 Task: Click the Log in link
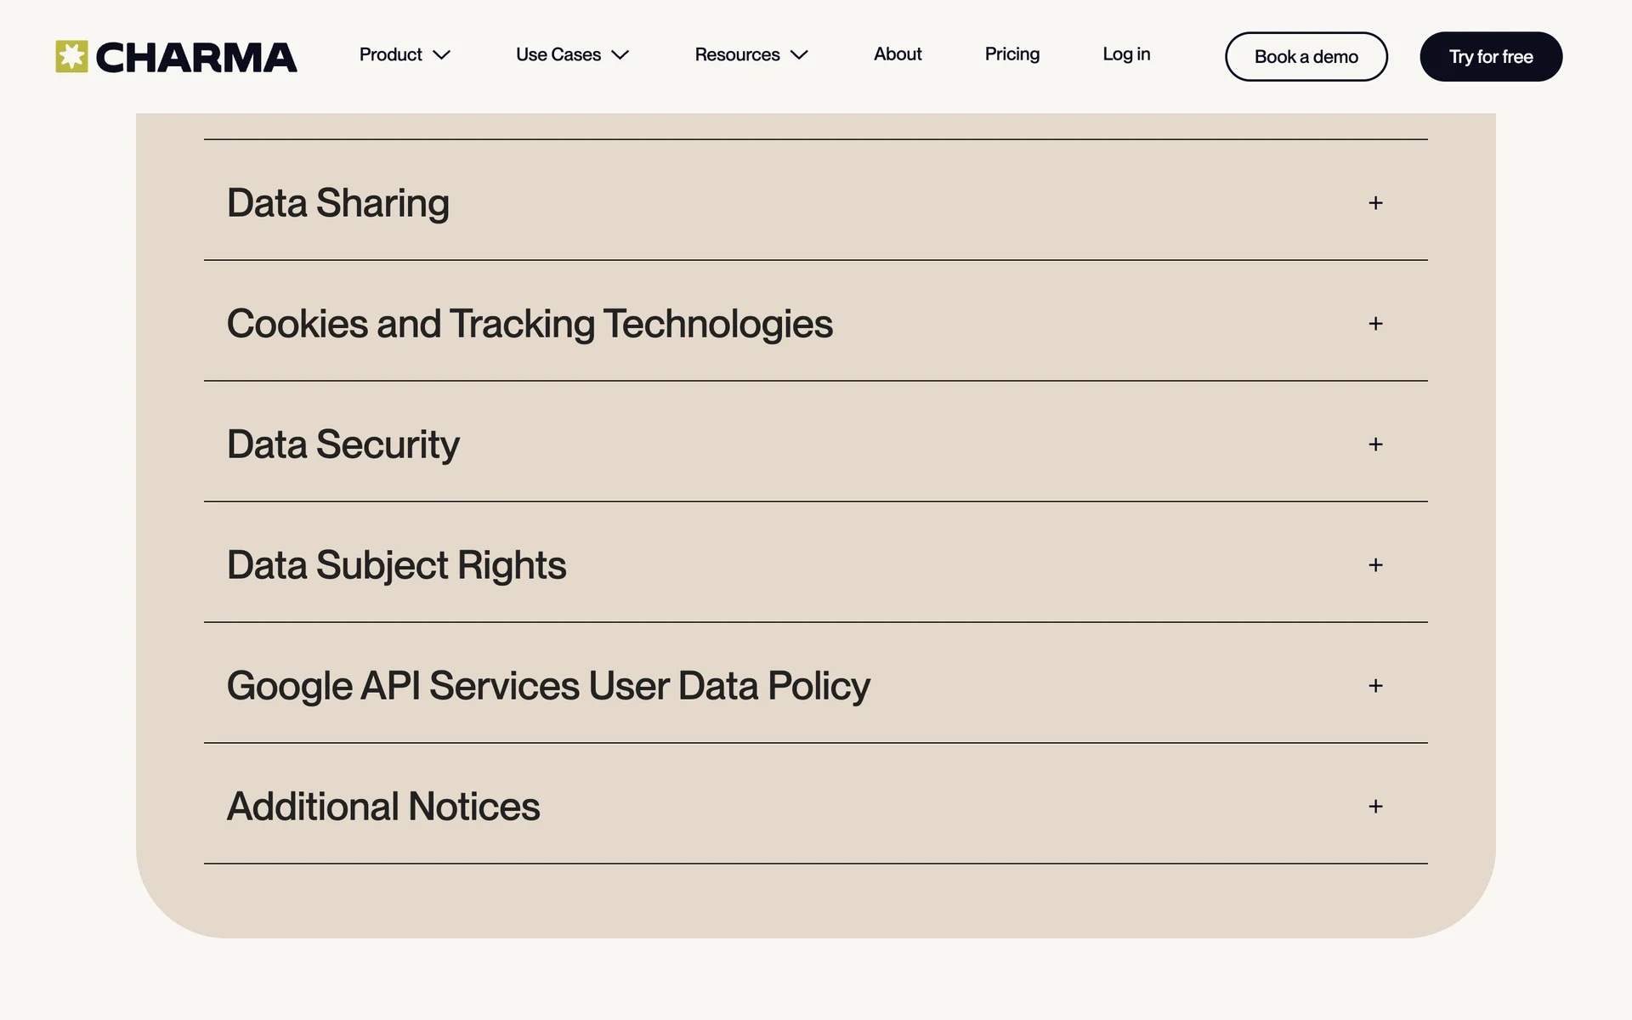coord(1125,54)
